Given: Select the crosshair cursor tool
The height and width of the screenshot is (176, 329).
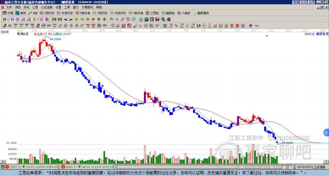Looking at the screenshot, I should click(117, 20).
